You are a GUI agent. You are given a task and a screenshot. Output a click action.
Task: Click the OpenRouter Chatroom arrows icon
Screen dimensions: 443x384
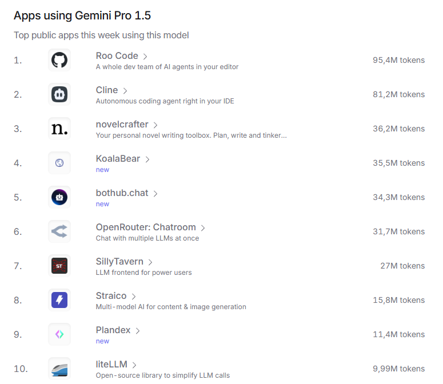pos(59,231)
